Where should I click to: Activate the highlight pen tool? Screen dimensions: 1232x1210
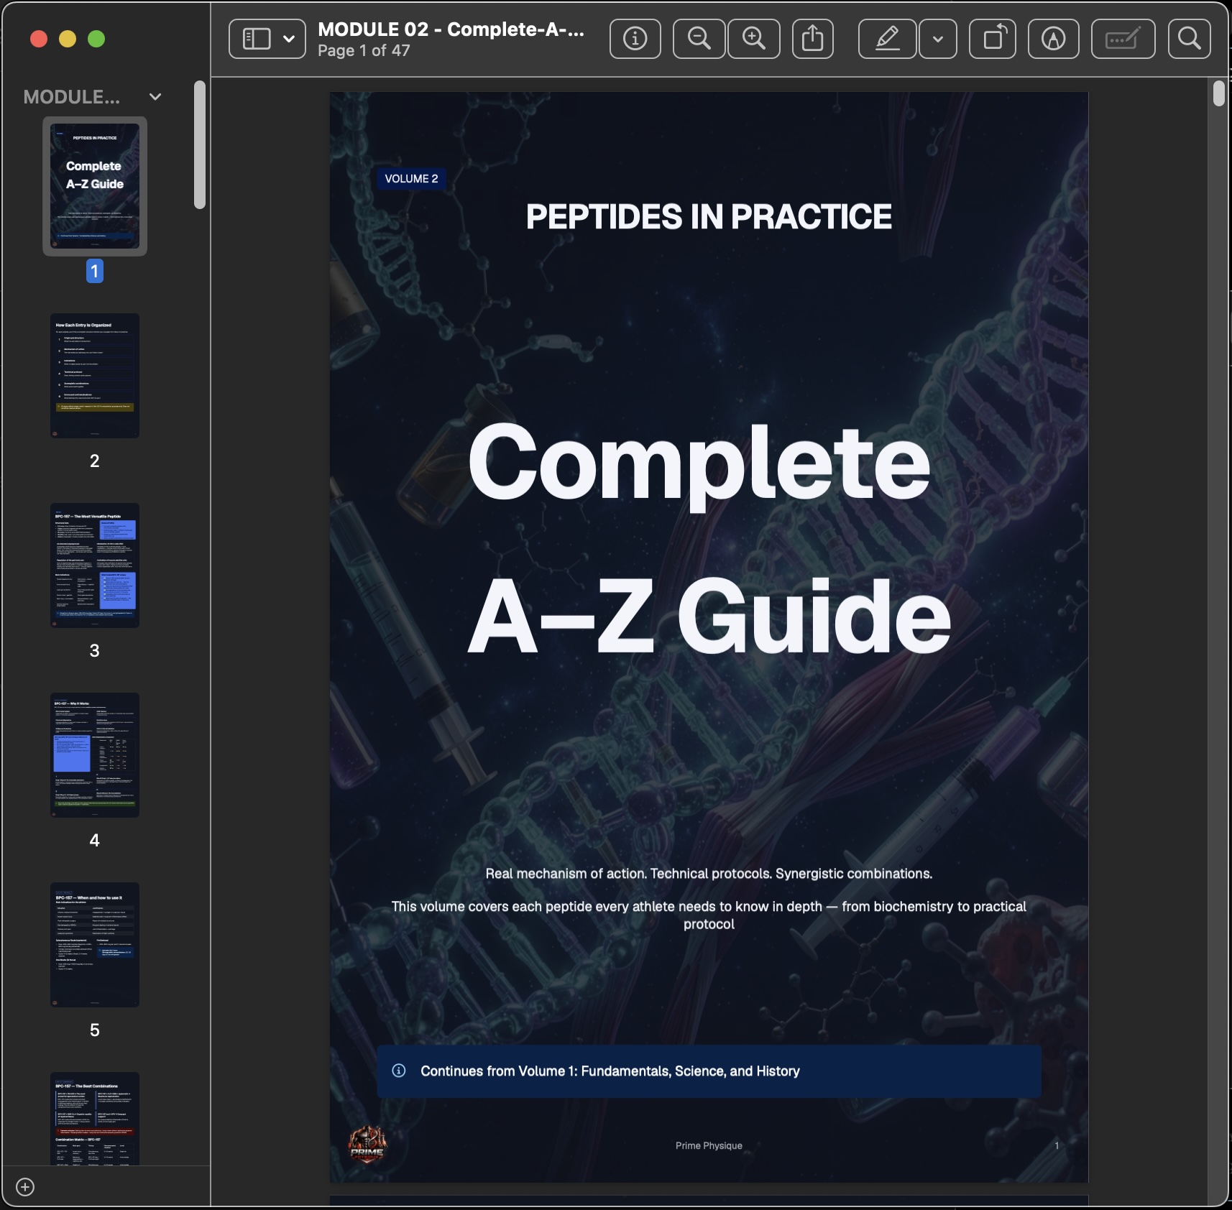coord(888,39)
